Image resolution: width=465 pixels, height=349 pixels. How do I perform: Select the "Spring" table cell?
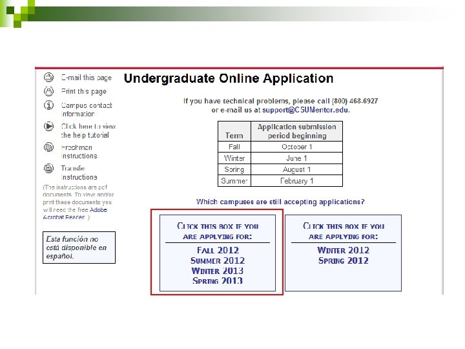coord(234,169)
